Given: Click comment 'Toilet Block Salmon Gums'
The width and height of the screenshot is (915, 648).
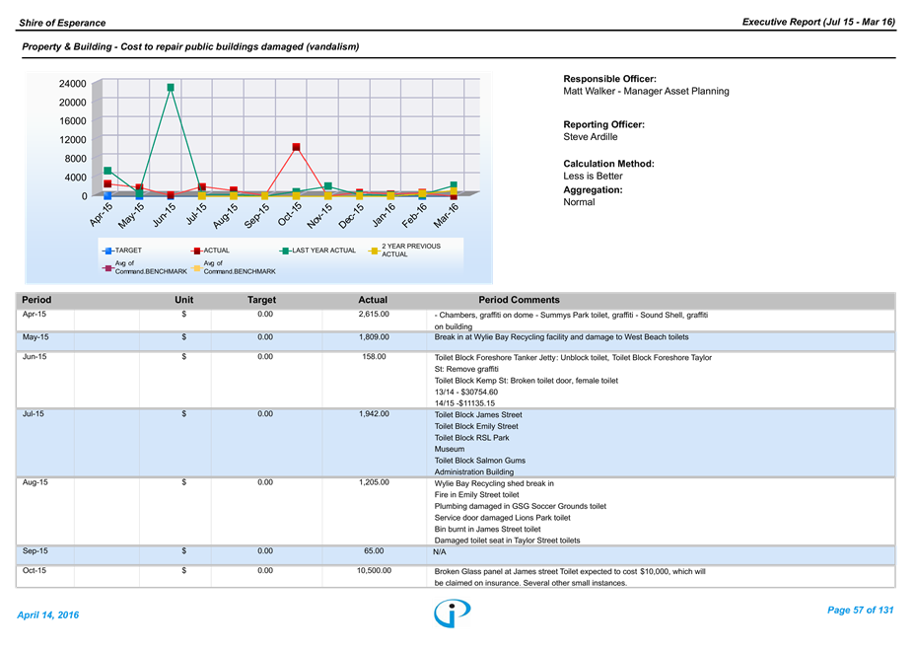Looking at the screenshot, I should click(x=479, y=460).
